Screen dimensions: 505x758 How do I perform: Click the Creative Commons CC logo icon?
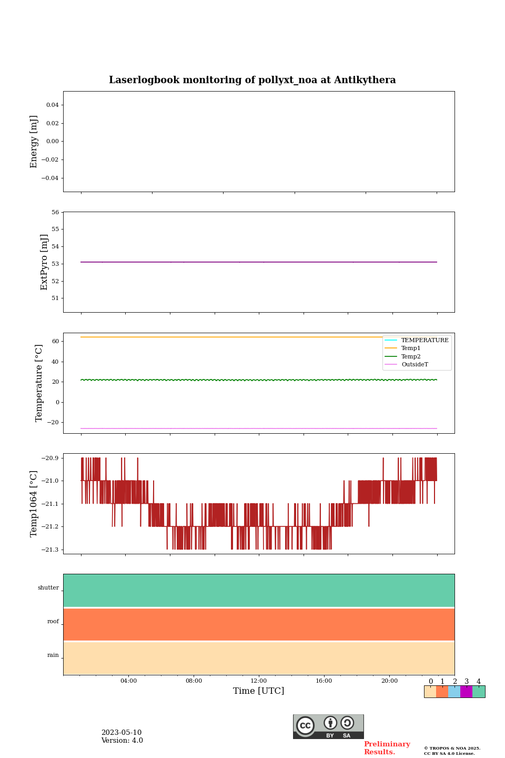click(x=305, y=725)
